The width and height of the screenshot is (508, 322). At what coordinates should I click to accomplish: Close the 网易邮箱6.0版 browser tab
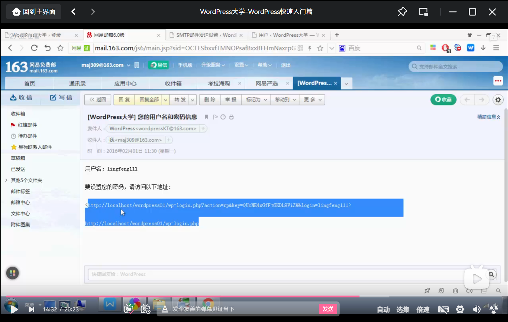[x=159, y=35]
